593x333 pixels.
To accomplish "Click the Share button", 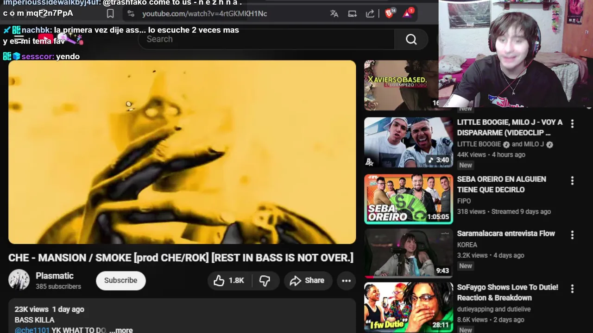I will click(307, 280).
